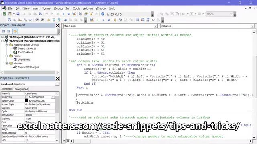Open the Procedure dropdown showing Initialize
Screen dimensions: 257x144
(252, 26)
